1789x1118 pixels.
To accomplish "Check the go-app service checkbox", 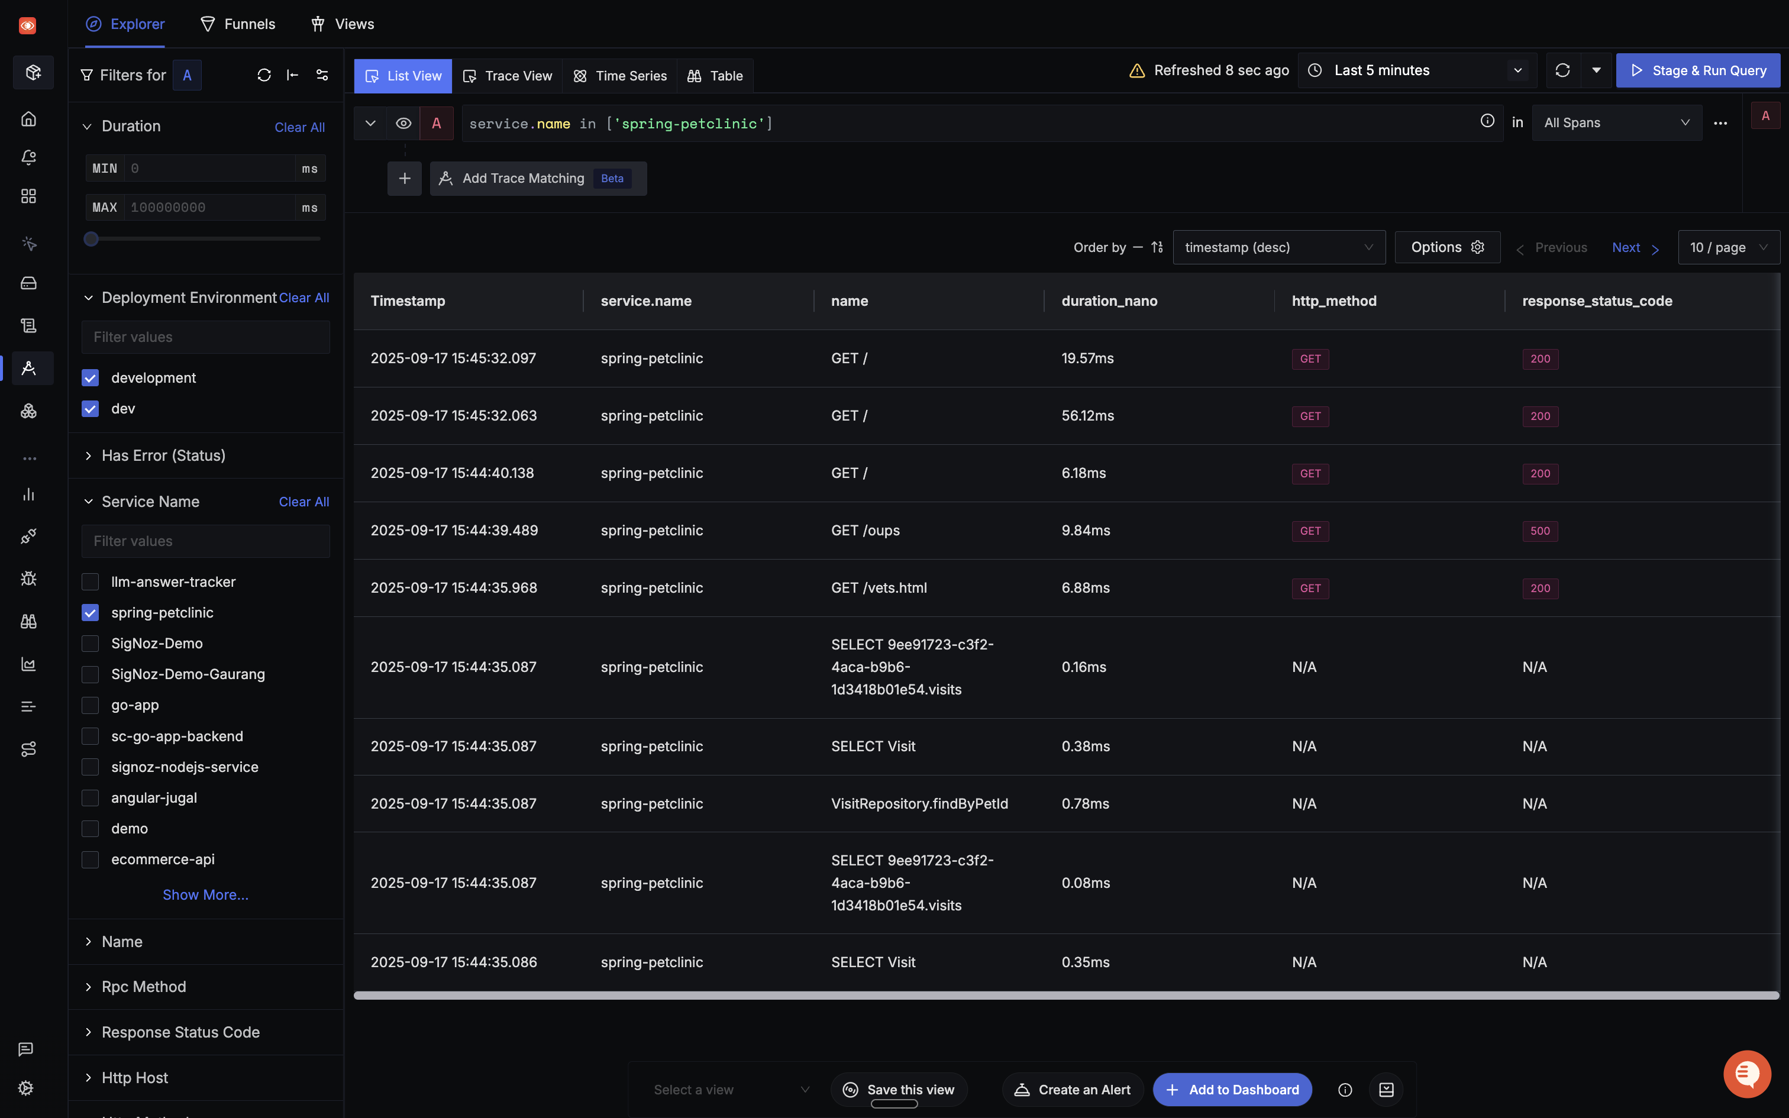I will [x=90, y=705].
